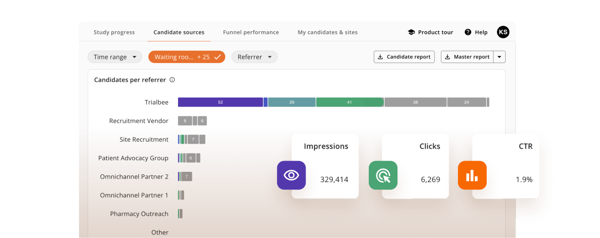Click the green Clicks cursor icon

[x=383, y=175]
